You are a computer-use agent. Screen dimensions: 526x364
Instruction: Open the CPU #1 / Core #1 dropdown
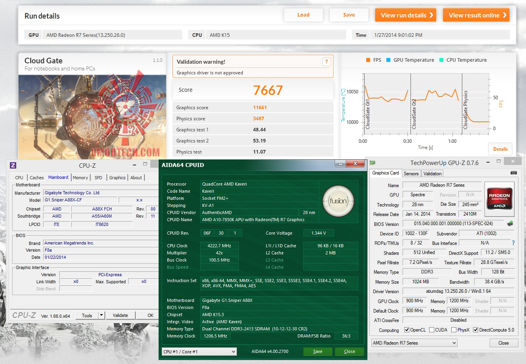[x=199, y=351]
